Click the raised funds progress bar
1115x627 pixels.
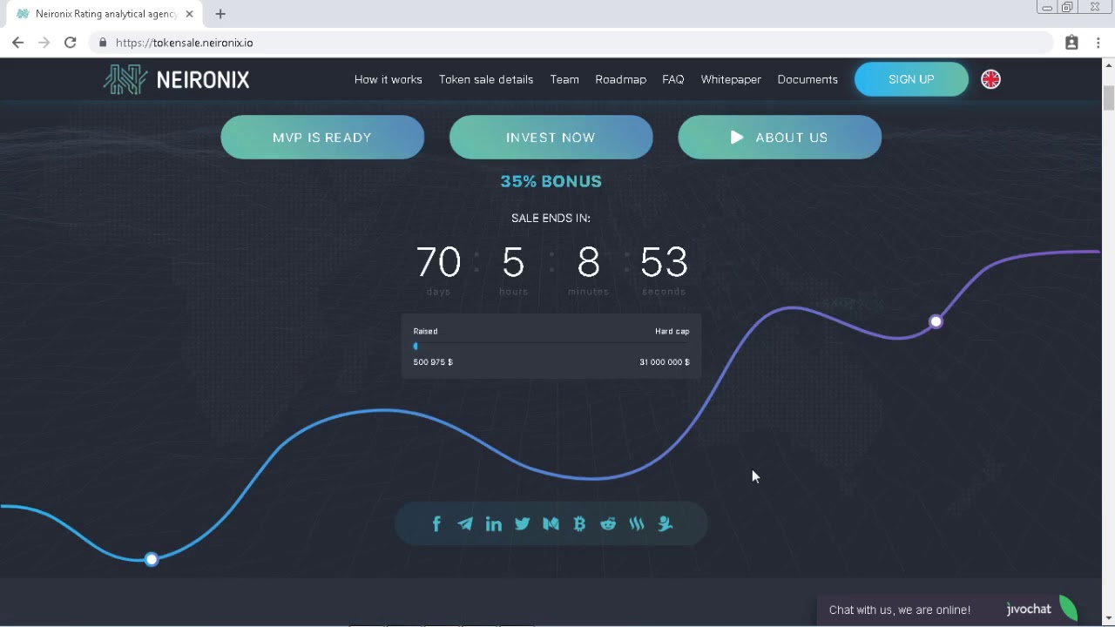(551, 347)
